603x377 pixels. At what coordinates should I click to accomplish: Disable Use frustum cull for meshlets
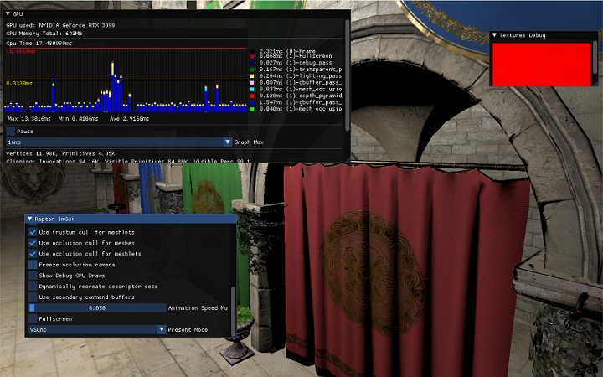click(33, 232)
